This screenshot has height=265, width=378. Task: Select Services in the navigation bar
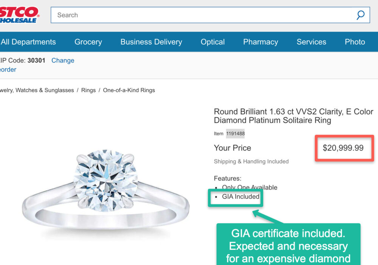click(x=311, y=42)
